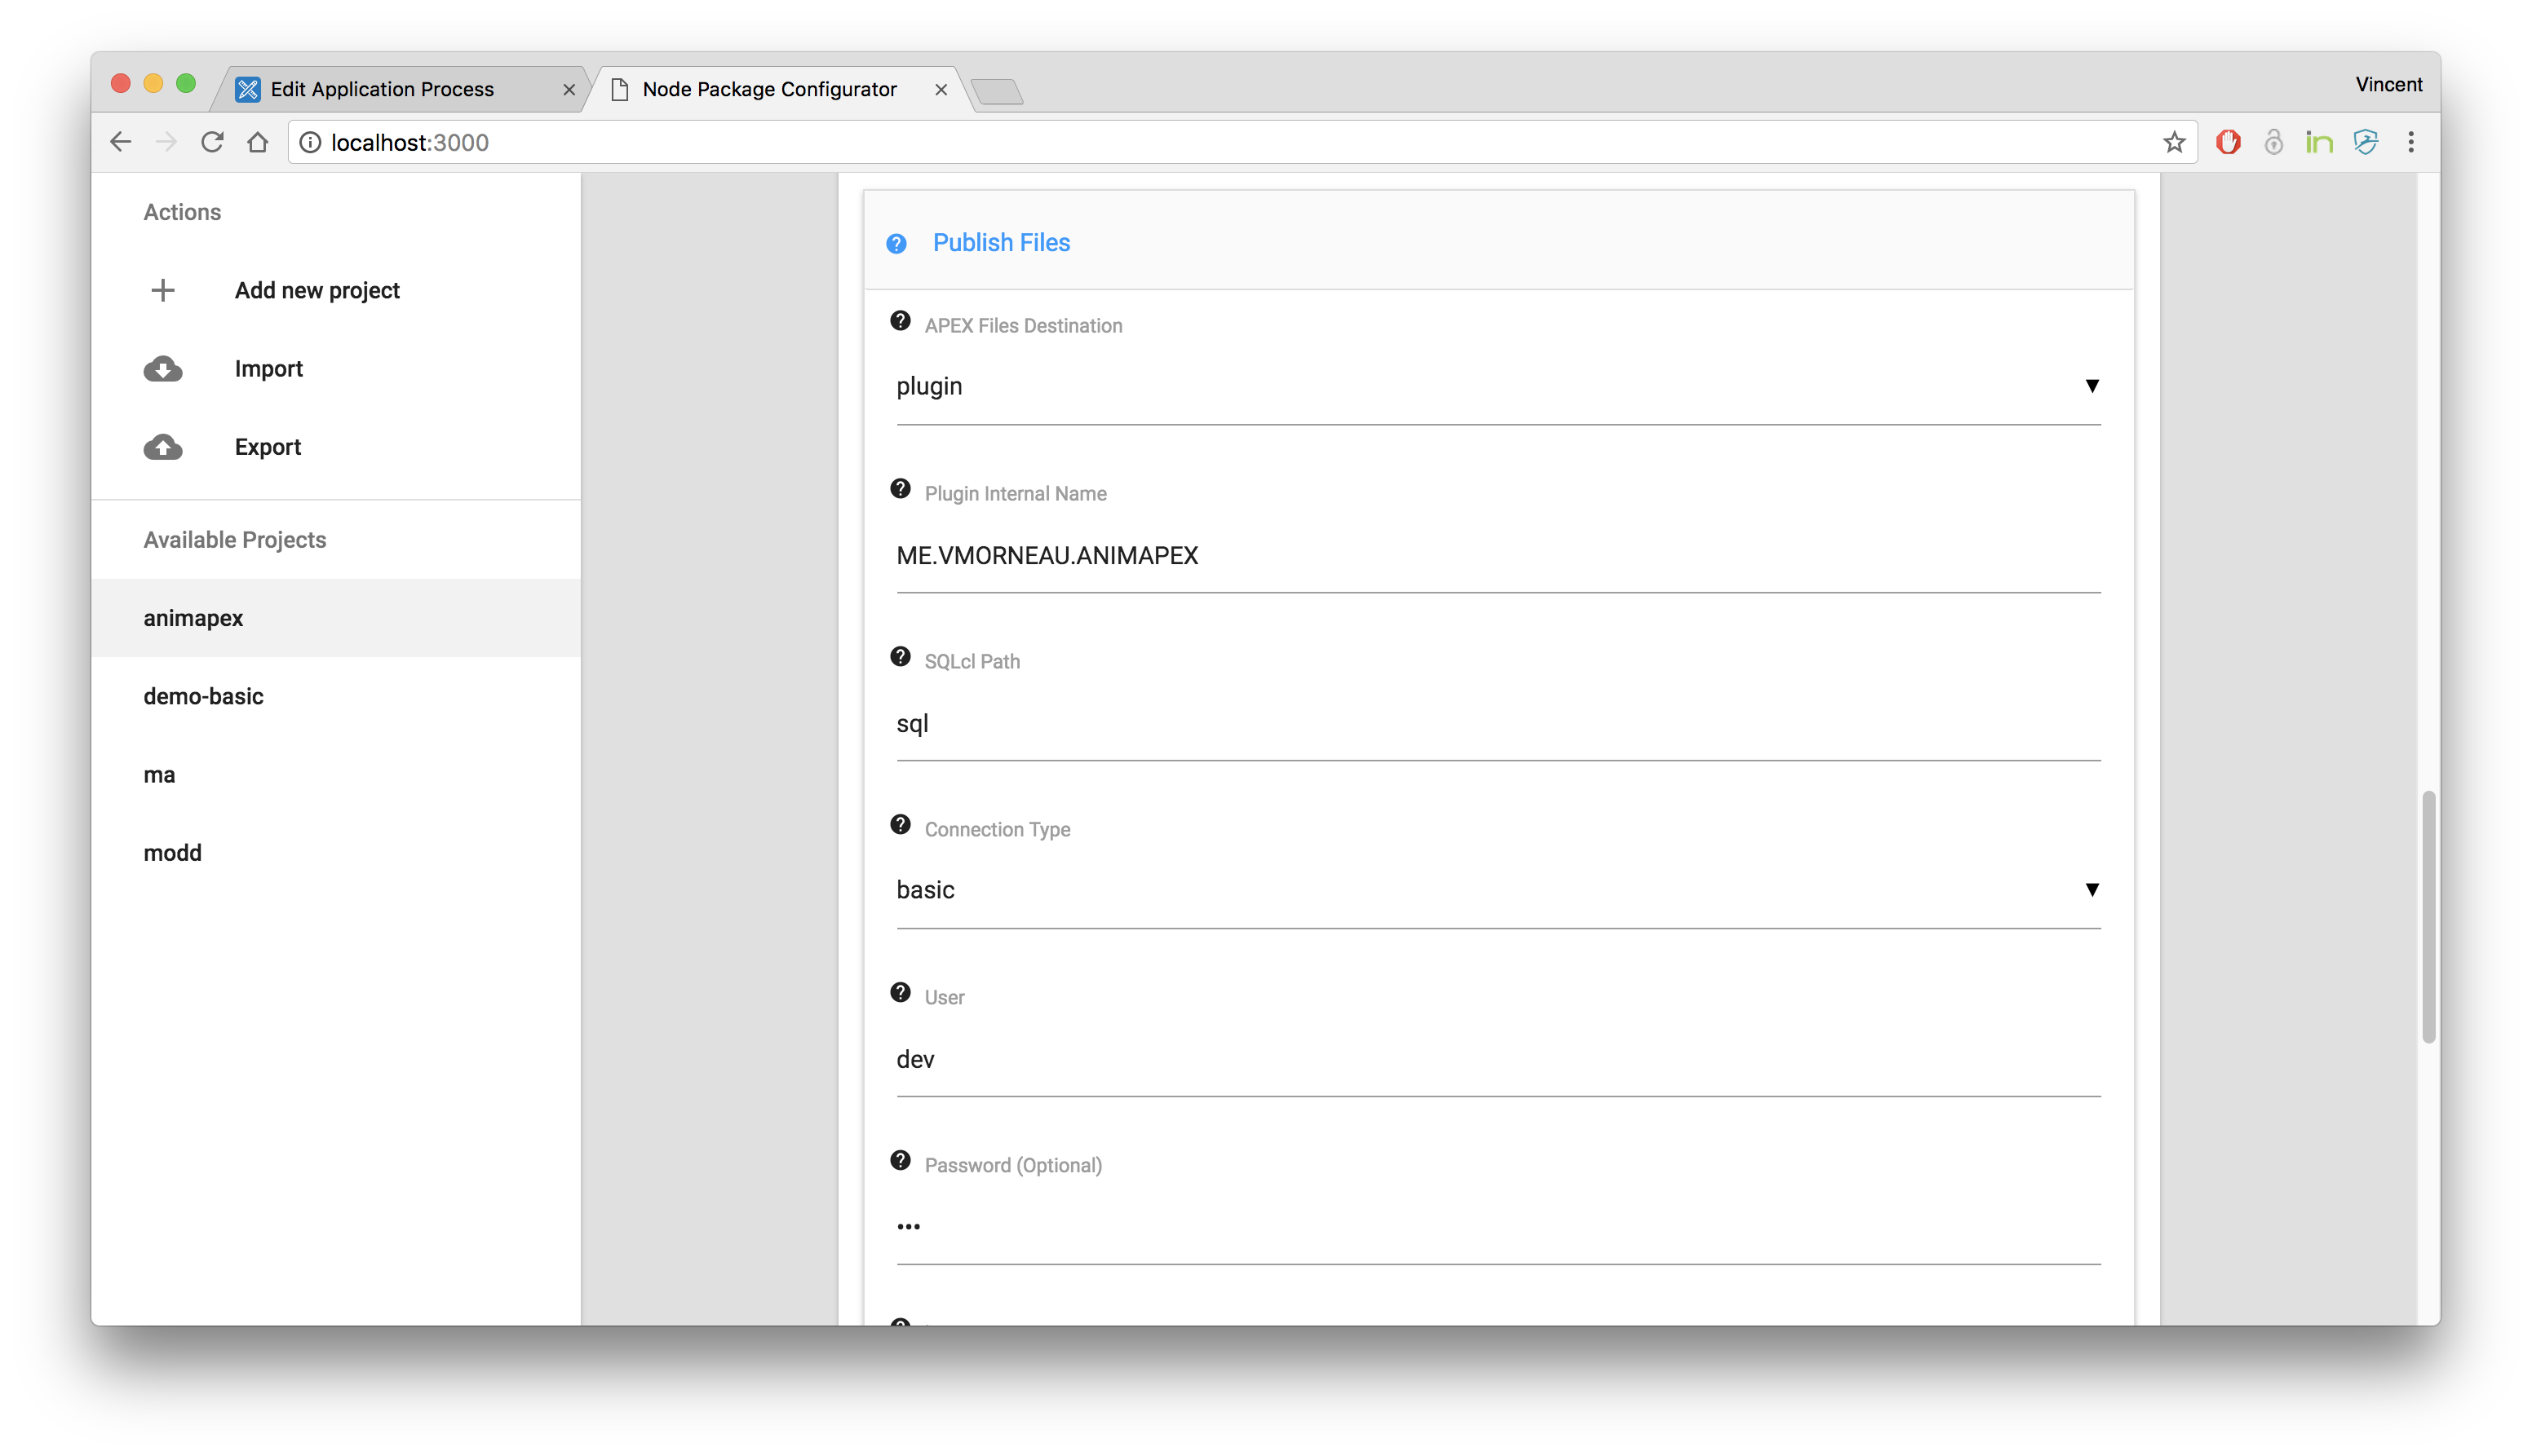2532x1456 pixels.
Task: Switch to Edit Application Process tab
Action: click(383, 89)
